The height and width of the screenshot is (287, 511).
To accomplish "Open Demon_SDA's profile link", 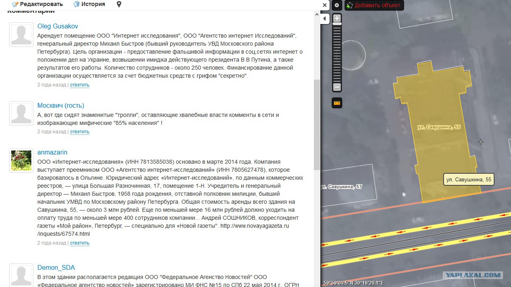I will click(x=56, y=268).
